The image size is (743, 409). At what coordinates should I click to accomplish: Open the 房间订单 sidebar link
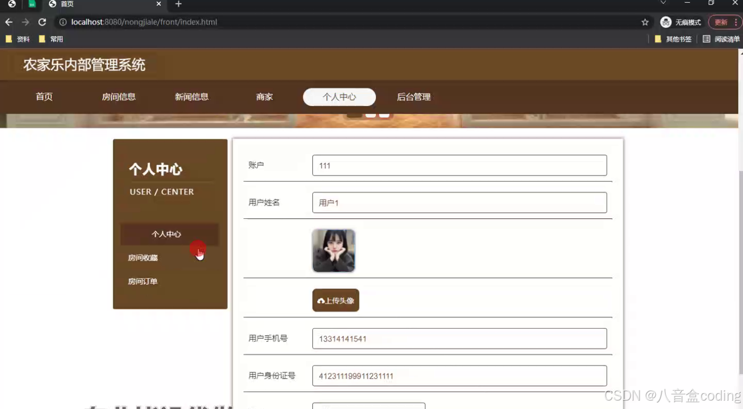tap(141, 281)
